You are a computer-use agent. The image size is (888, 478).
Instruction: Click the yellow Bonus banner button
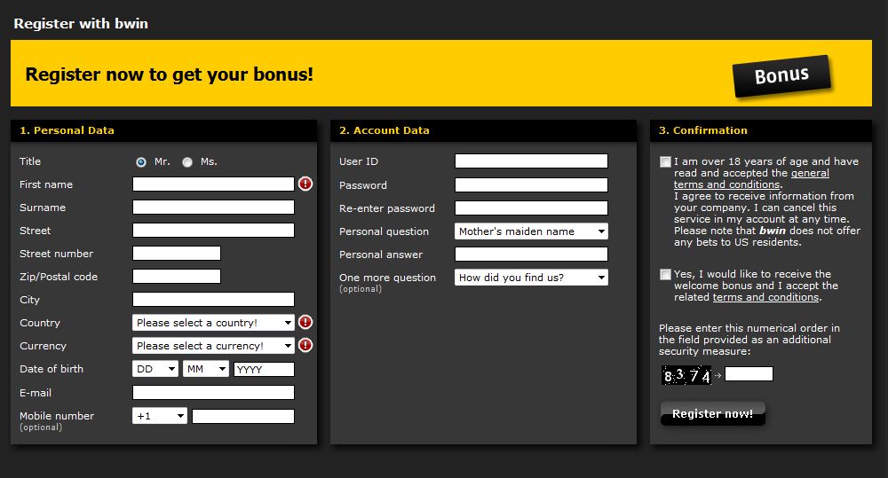[x=781, y=75]
